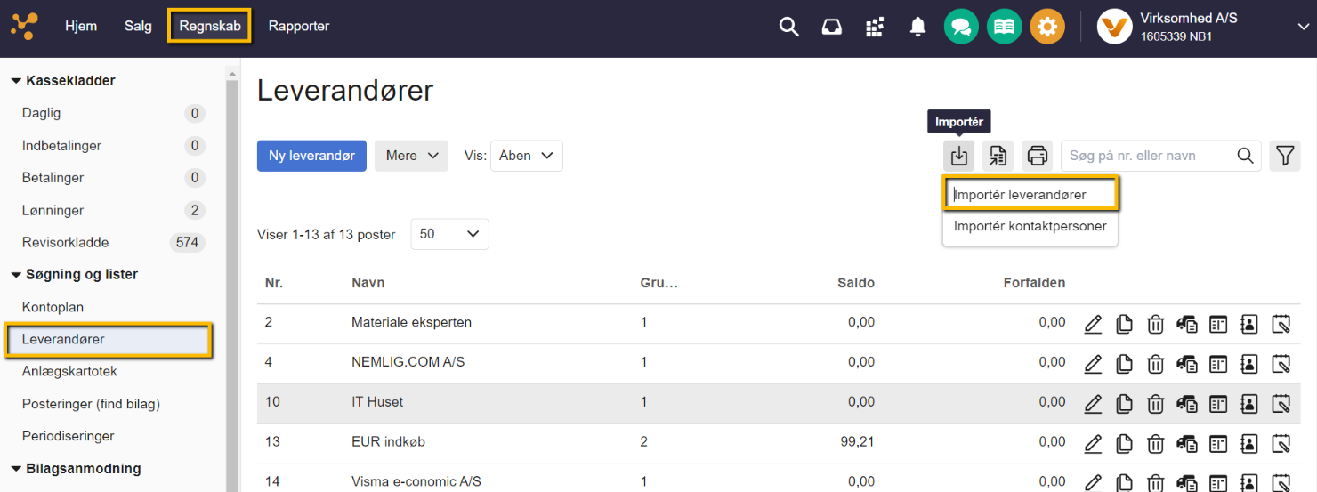The height and width of the screenshot is (492, 1317).
Task: Expand the Mere dropdown button
Action: [x=411, y=156]
